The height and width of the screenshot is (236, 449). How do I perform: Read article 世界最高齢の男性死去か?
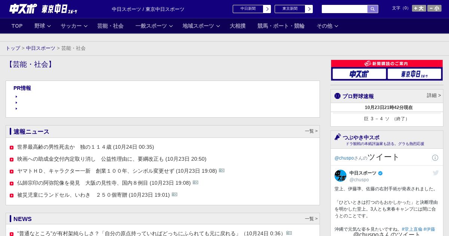click(86, 147)
